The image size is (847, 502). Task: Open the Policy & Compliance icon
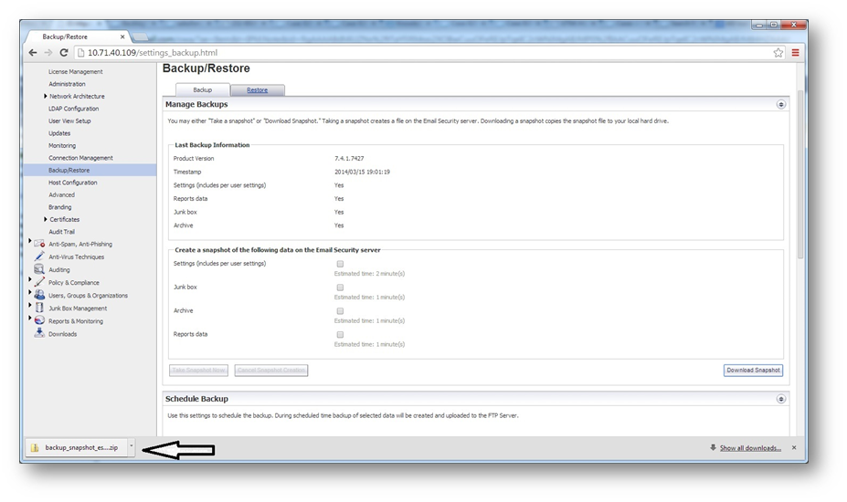(x=39, y=282)
